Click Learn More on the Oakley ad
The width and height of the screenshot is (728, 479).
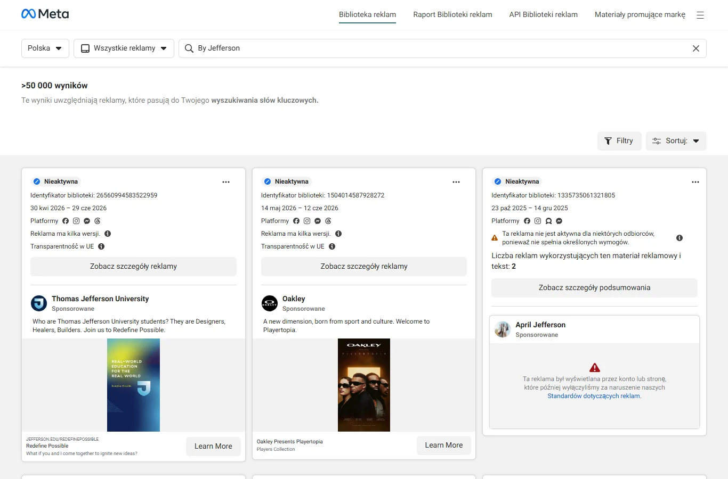coord(444,445)
